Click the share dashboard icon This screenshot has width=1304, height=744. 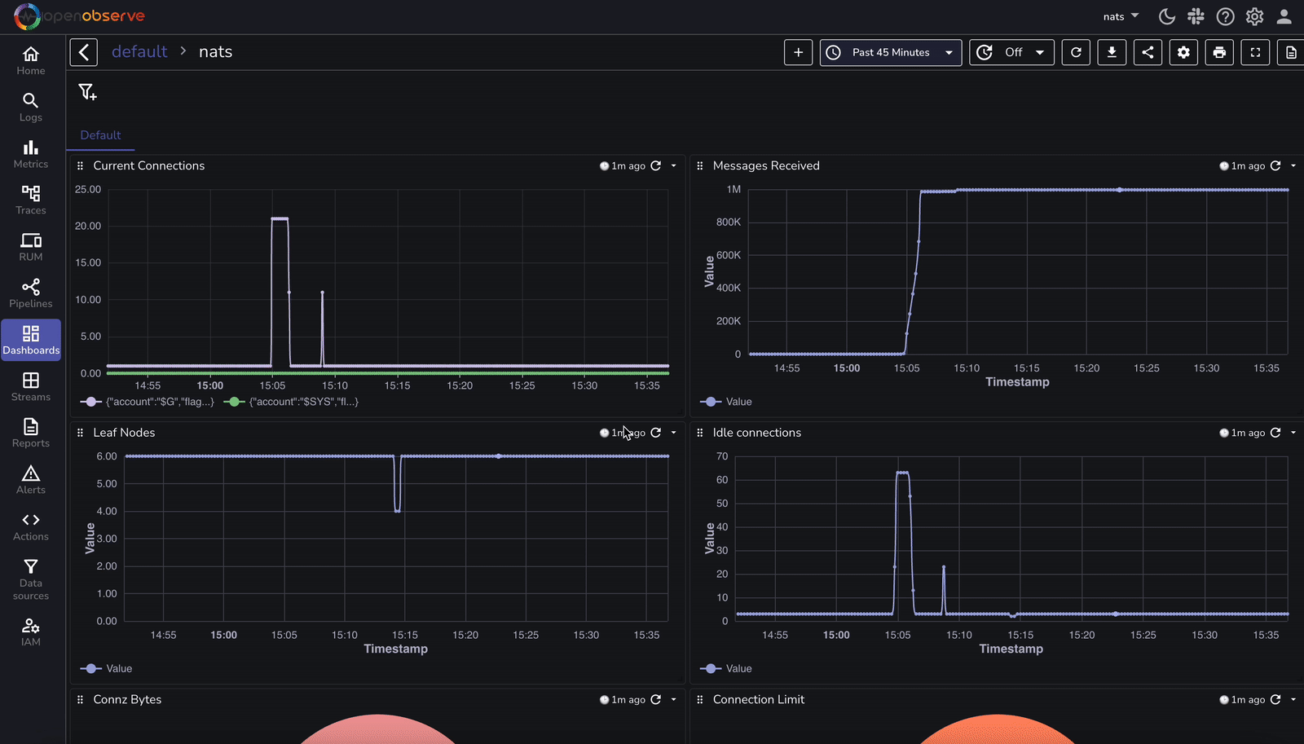[x=1148, y=52]
